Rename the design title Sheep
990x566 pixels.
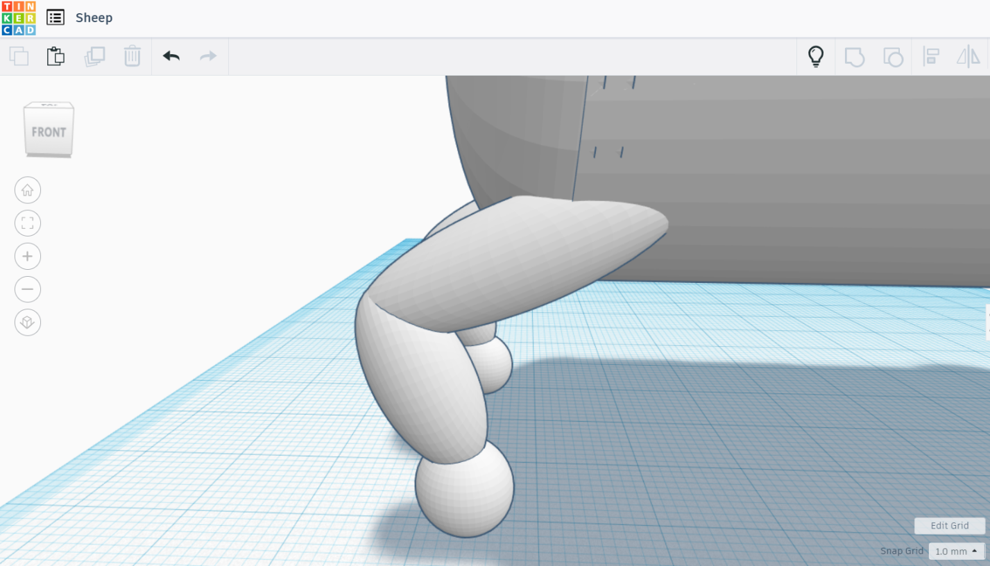(x=94, y=17)
